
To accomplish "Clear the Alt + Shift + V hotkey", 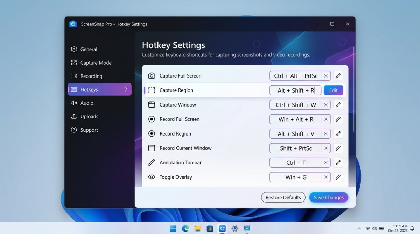I will click(x=326, y=134).
